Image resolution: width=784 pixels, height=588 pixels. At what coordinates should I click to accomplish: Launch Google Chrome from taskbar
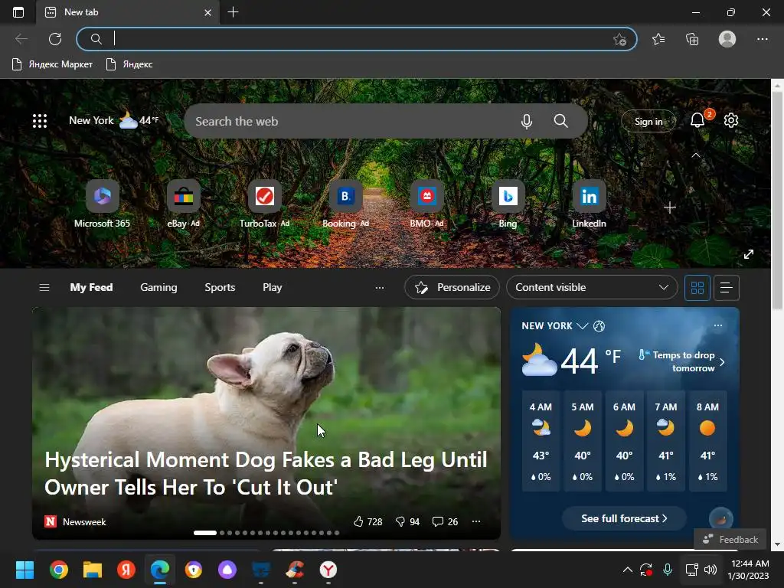(x=58, y=570)
